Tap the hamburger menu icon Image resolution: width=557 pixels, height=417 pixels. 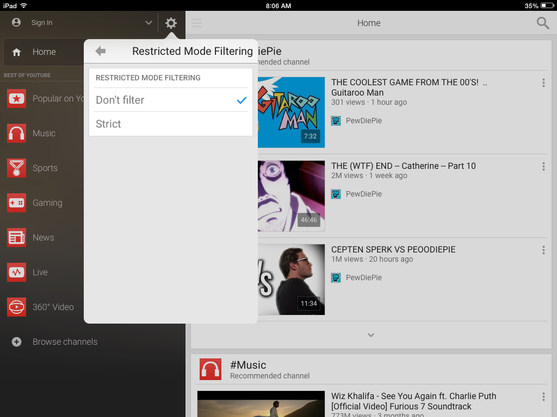coord(197,23)
